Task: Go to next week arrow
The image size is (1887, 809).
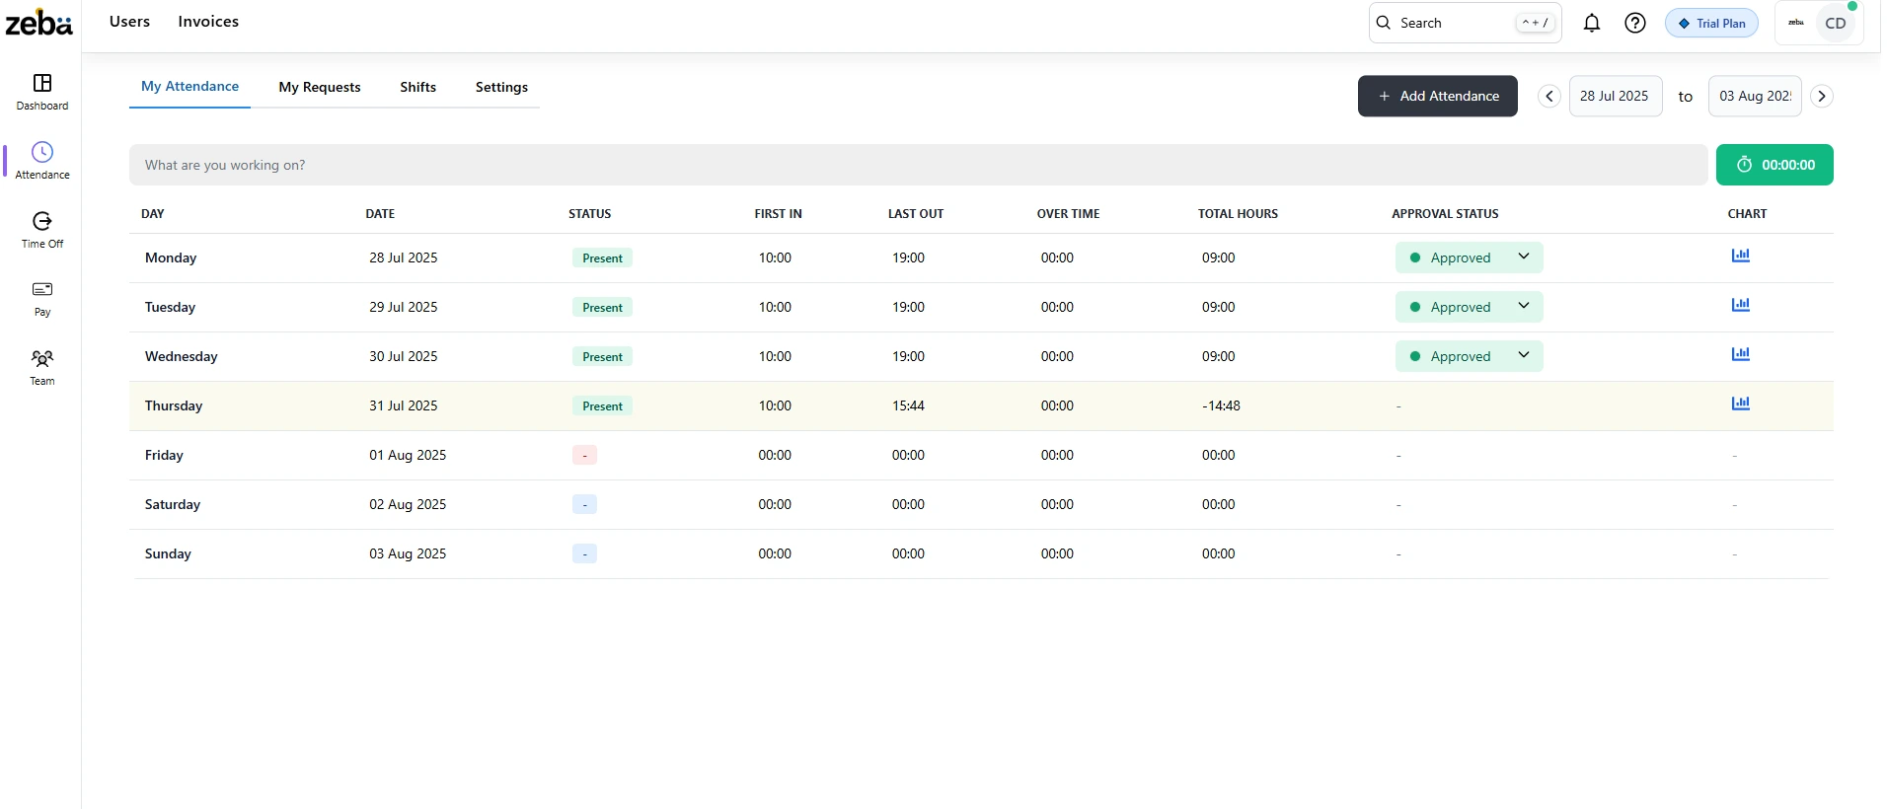Action: coord(1822,96)
